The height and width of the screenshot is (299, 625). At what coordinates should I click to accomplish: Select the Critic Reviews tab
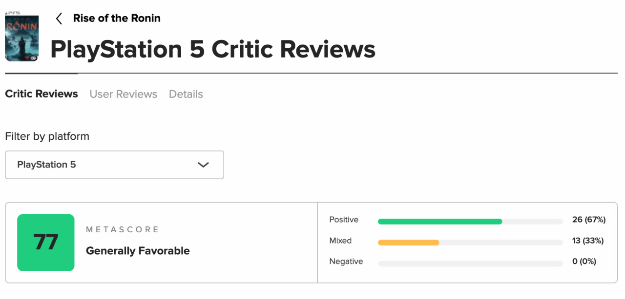click(x=42, y=94)
